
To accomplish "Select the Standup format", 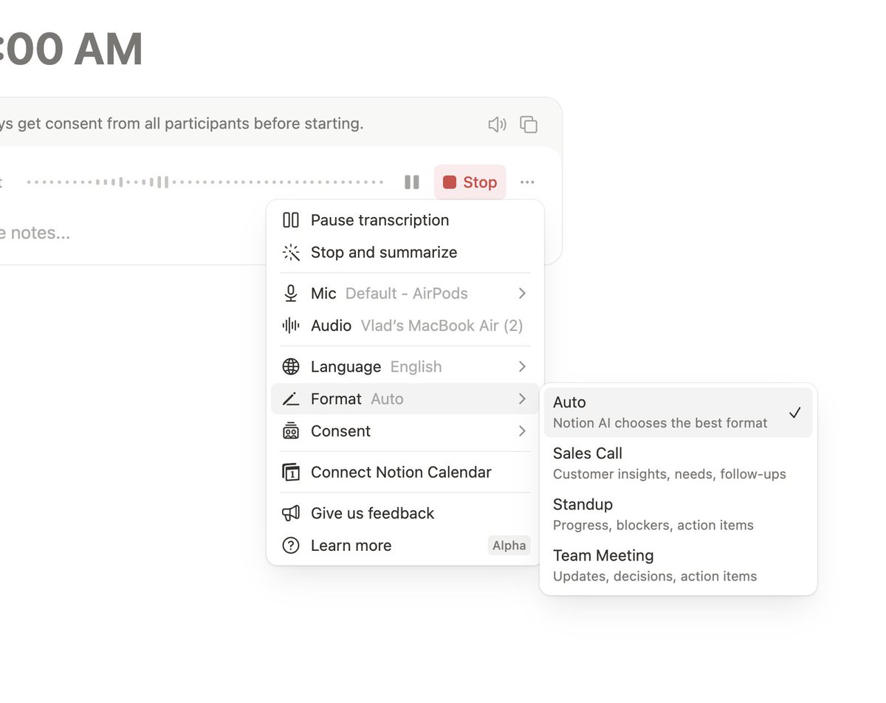I will 678,514.
